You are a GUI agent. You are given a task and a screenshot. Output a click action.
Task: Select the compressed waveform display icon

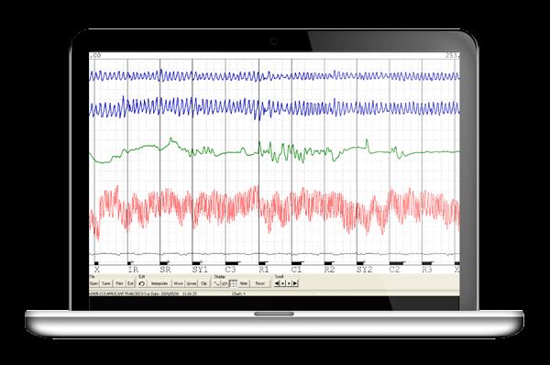click(225, 283)
